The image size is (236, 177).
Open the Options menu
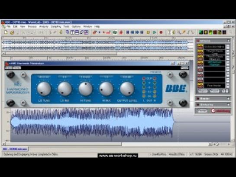click(x=76, y=27)
